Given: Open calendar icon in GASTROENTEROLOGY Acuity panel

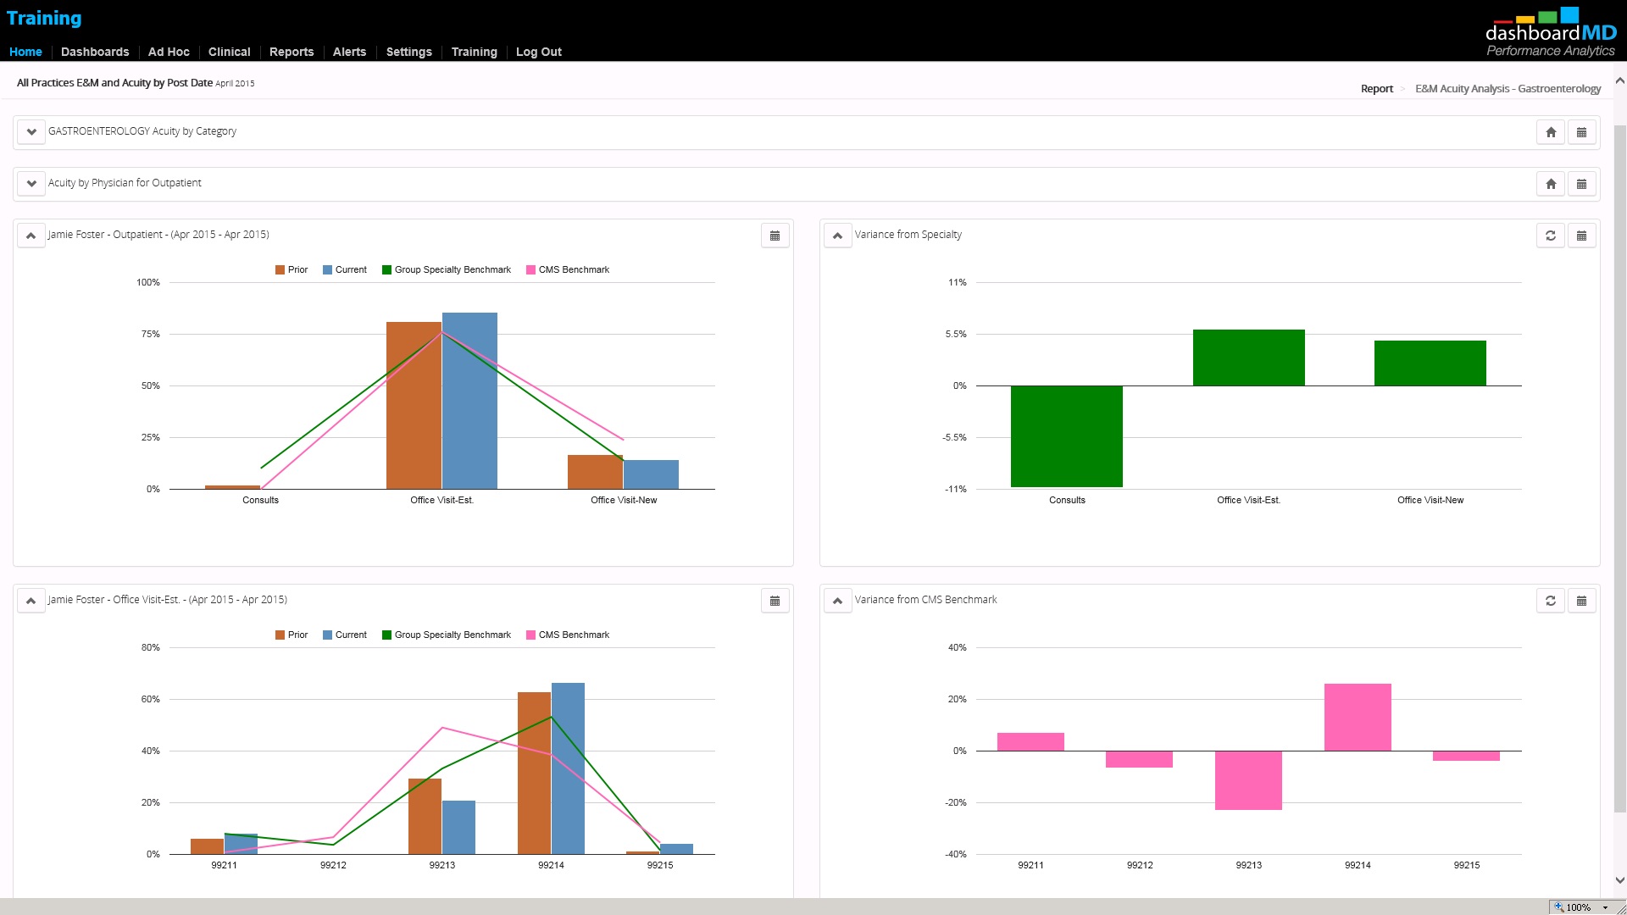Looking at the screenshot, I should click(x=1581, y=132).
